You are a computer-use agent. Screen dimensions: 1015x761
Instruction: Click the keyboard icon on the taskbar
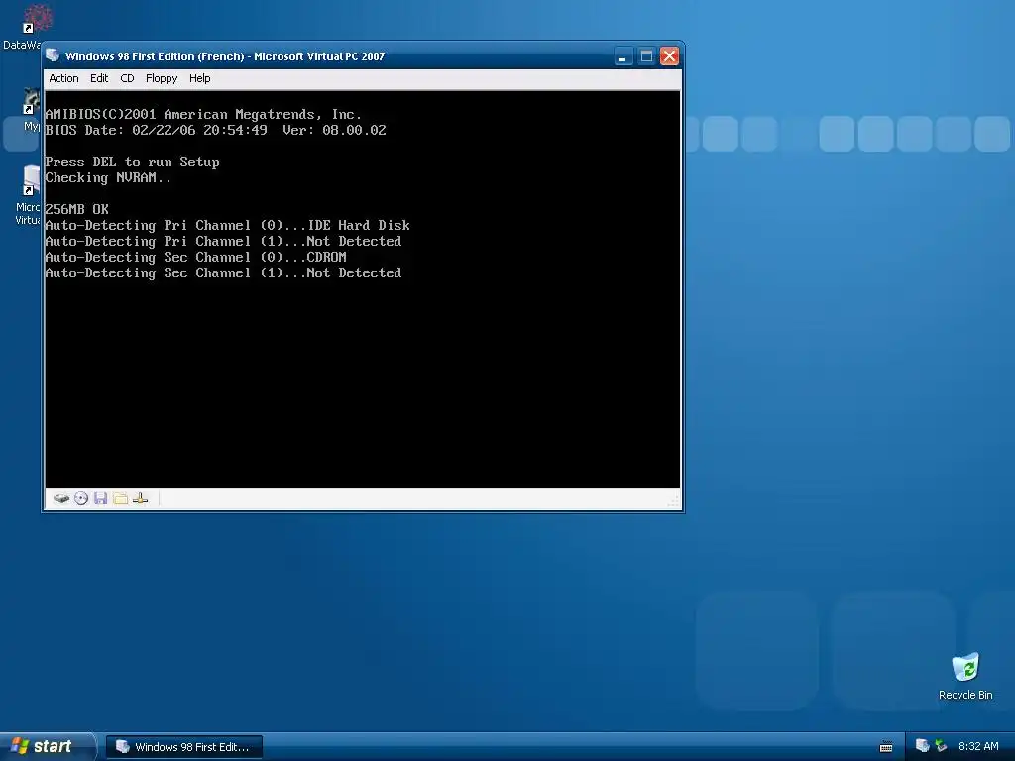[x=886, y=747]
